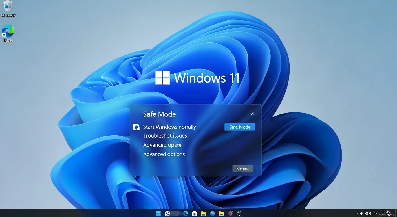Click the blue Safe Mode button
This screenshot has width=397, height=217.
point(240,127)
